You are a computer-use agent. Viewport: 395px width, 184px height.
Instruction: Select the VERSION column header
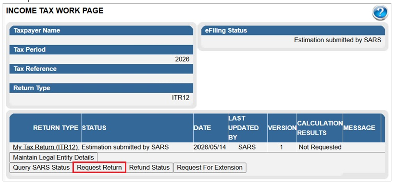(282, 128)
